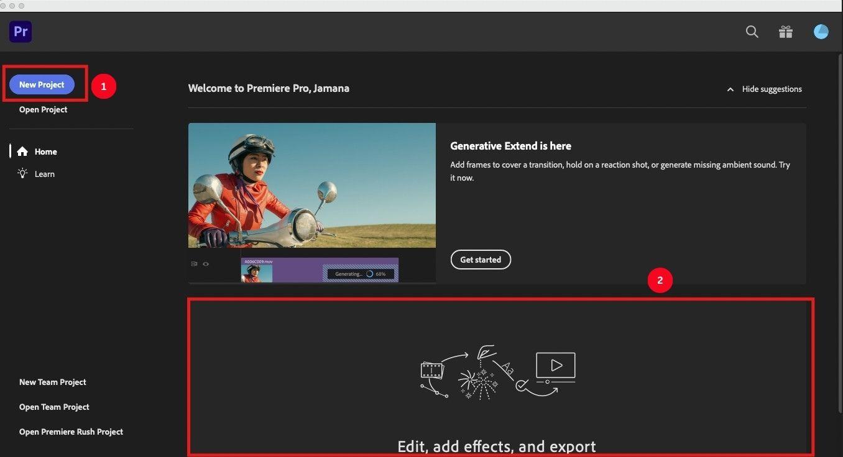
Task: Collapse with Hide suggestions chevron
Action: 730,89
